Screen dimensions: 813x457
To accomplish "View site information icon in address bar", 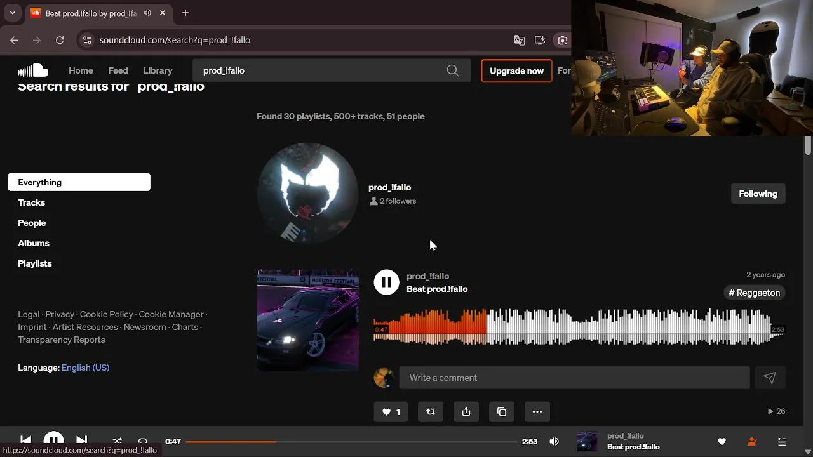I will [87, 40].
